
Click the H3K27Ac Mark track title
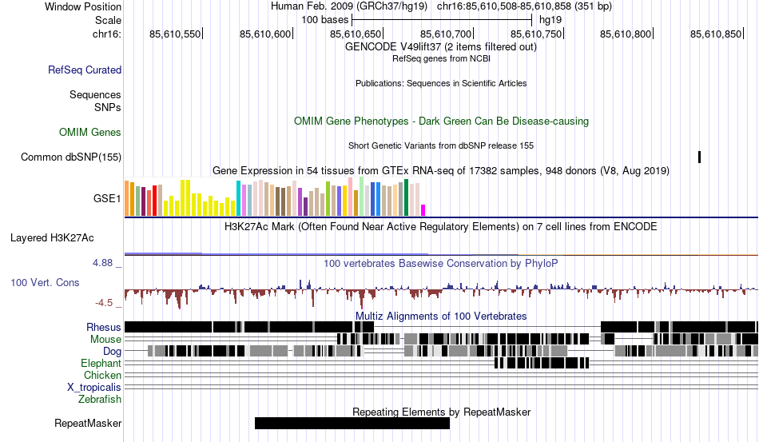pyautogui.click(x=441, y=226)
